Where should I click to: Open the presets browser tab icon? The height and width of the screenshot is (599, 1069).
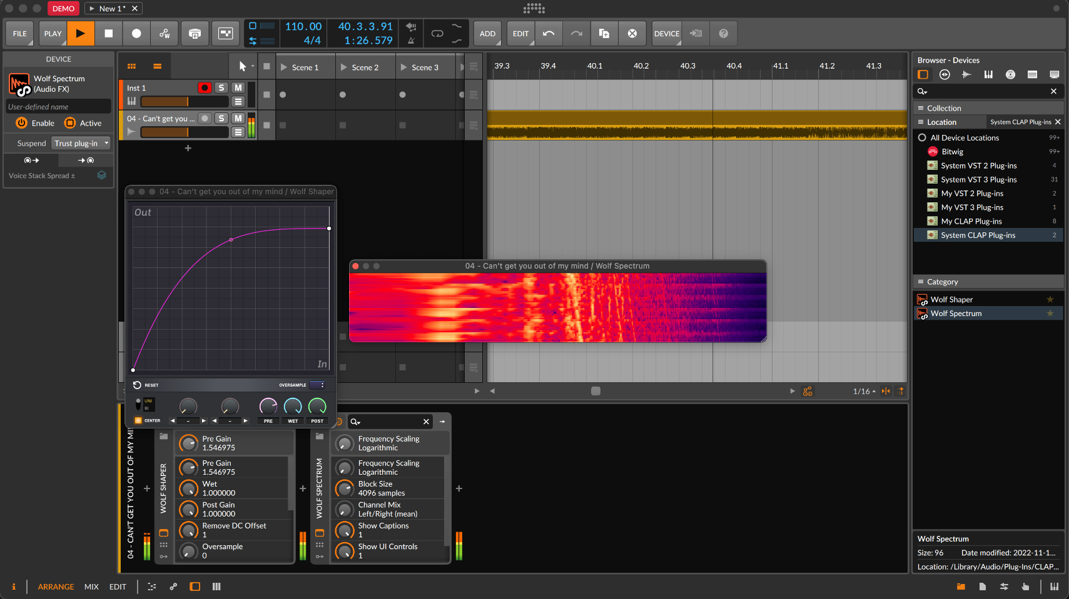click(945, 74)
